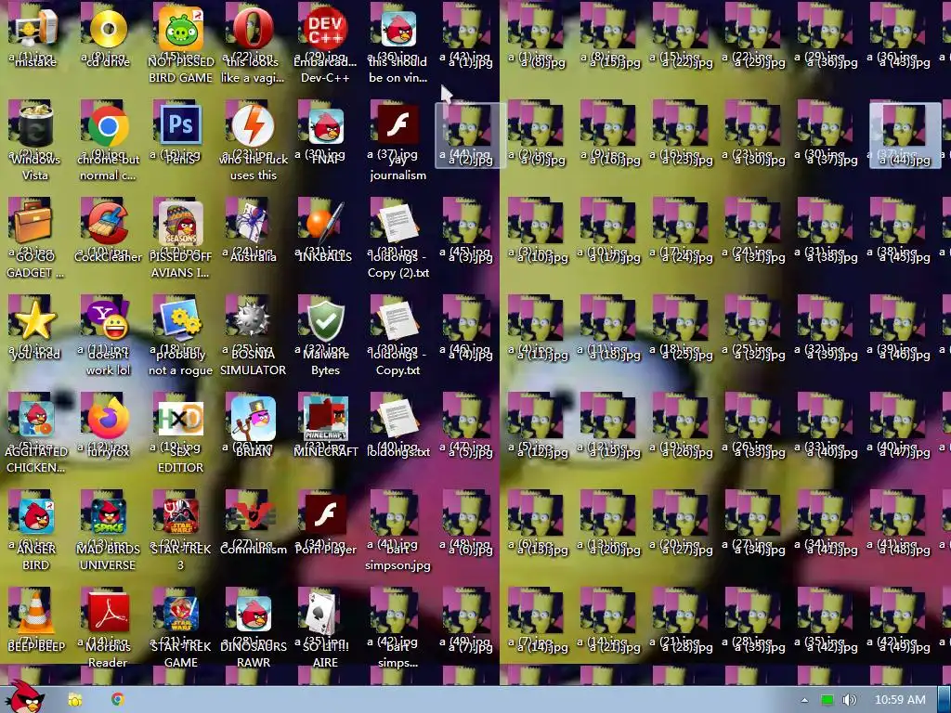Open the DINOSAURS RAWR red bird icon
Viewport: 951px width, 713px height.
coord(253,614)
